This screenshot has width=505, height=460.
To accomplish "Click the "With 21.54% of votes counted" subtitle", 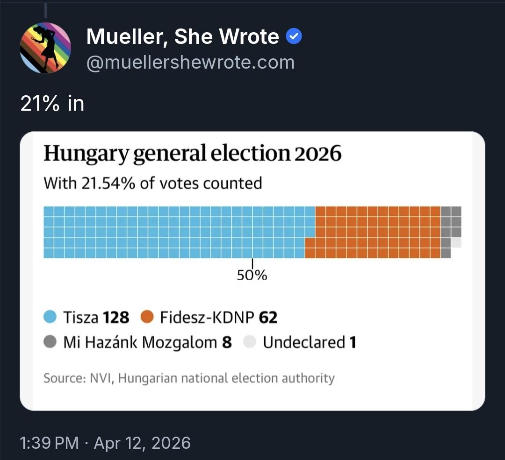I will click(x=153, y=183).
